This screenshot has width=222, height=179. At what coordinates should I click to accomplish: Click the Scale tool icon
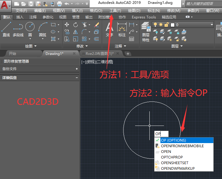click(76, 39)
